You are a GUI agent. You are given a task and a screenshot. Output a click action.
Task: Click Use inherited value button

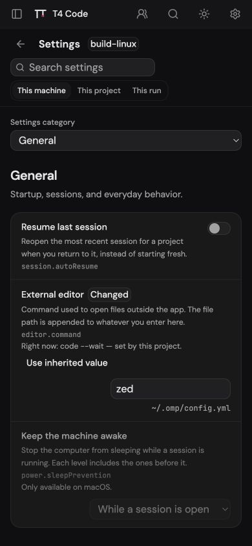67,363
